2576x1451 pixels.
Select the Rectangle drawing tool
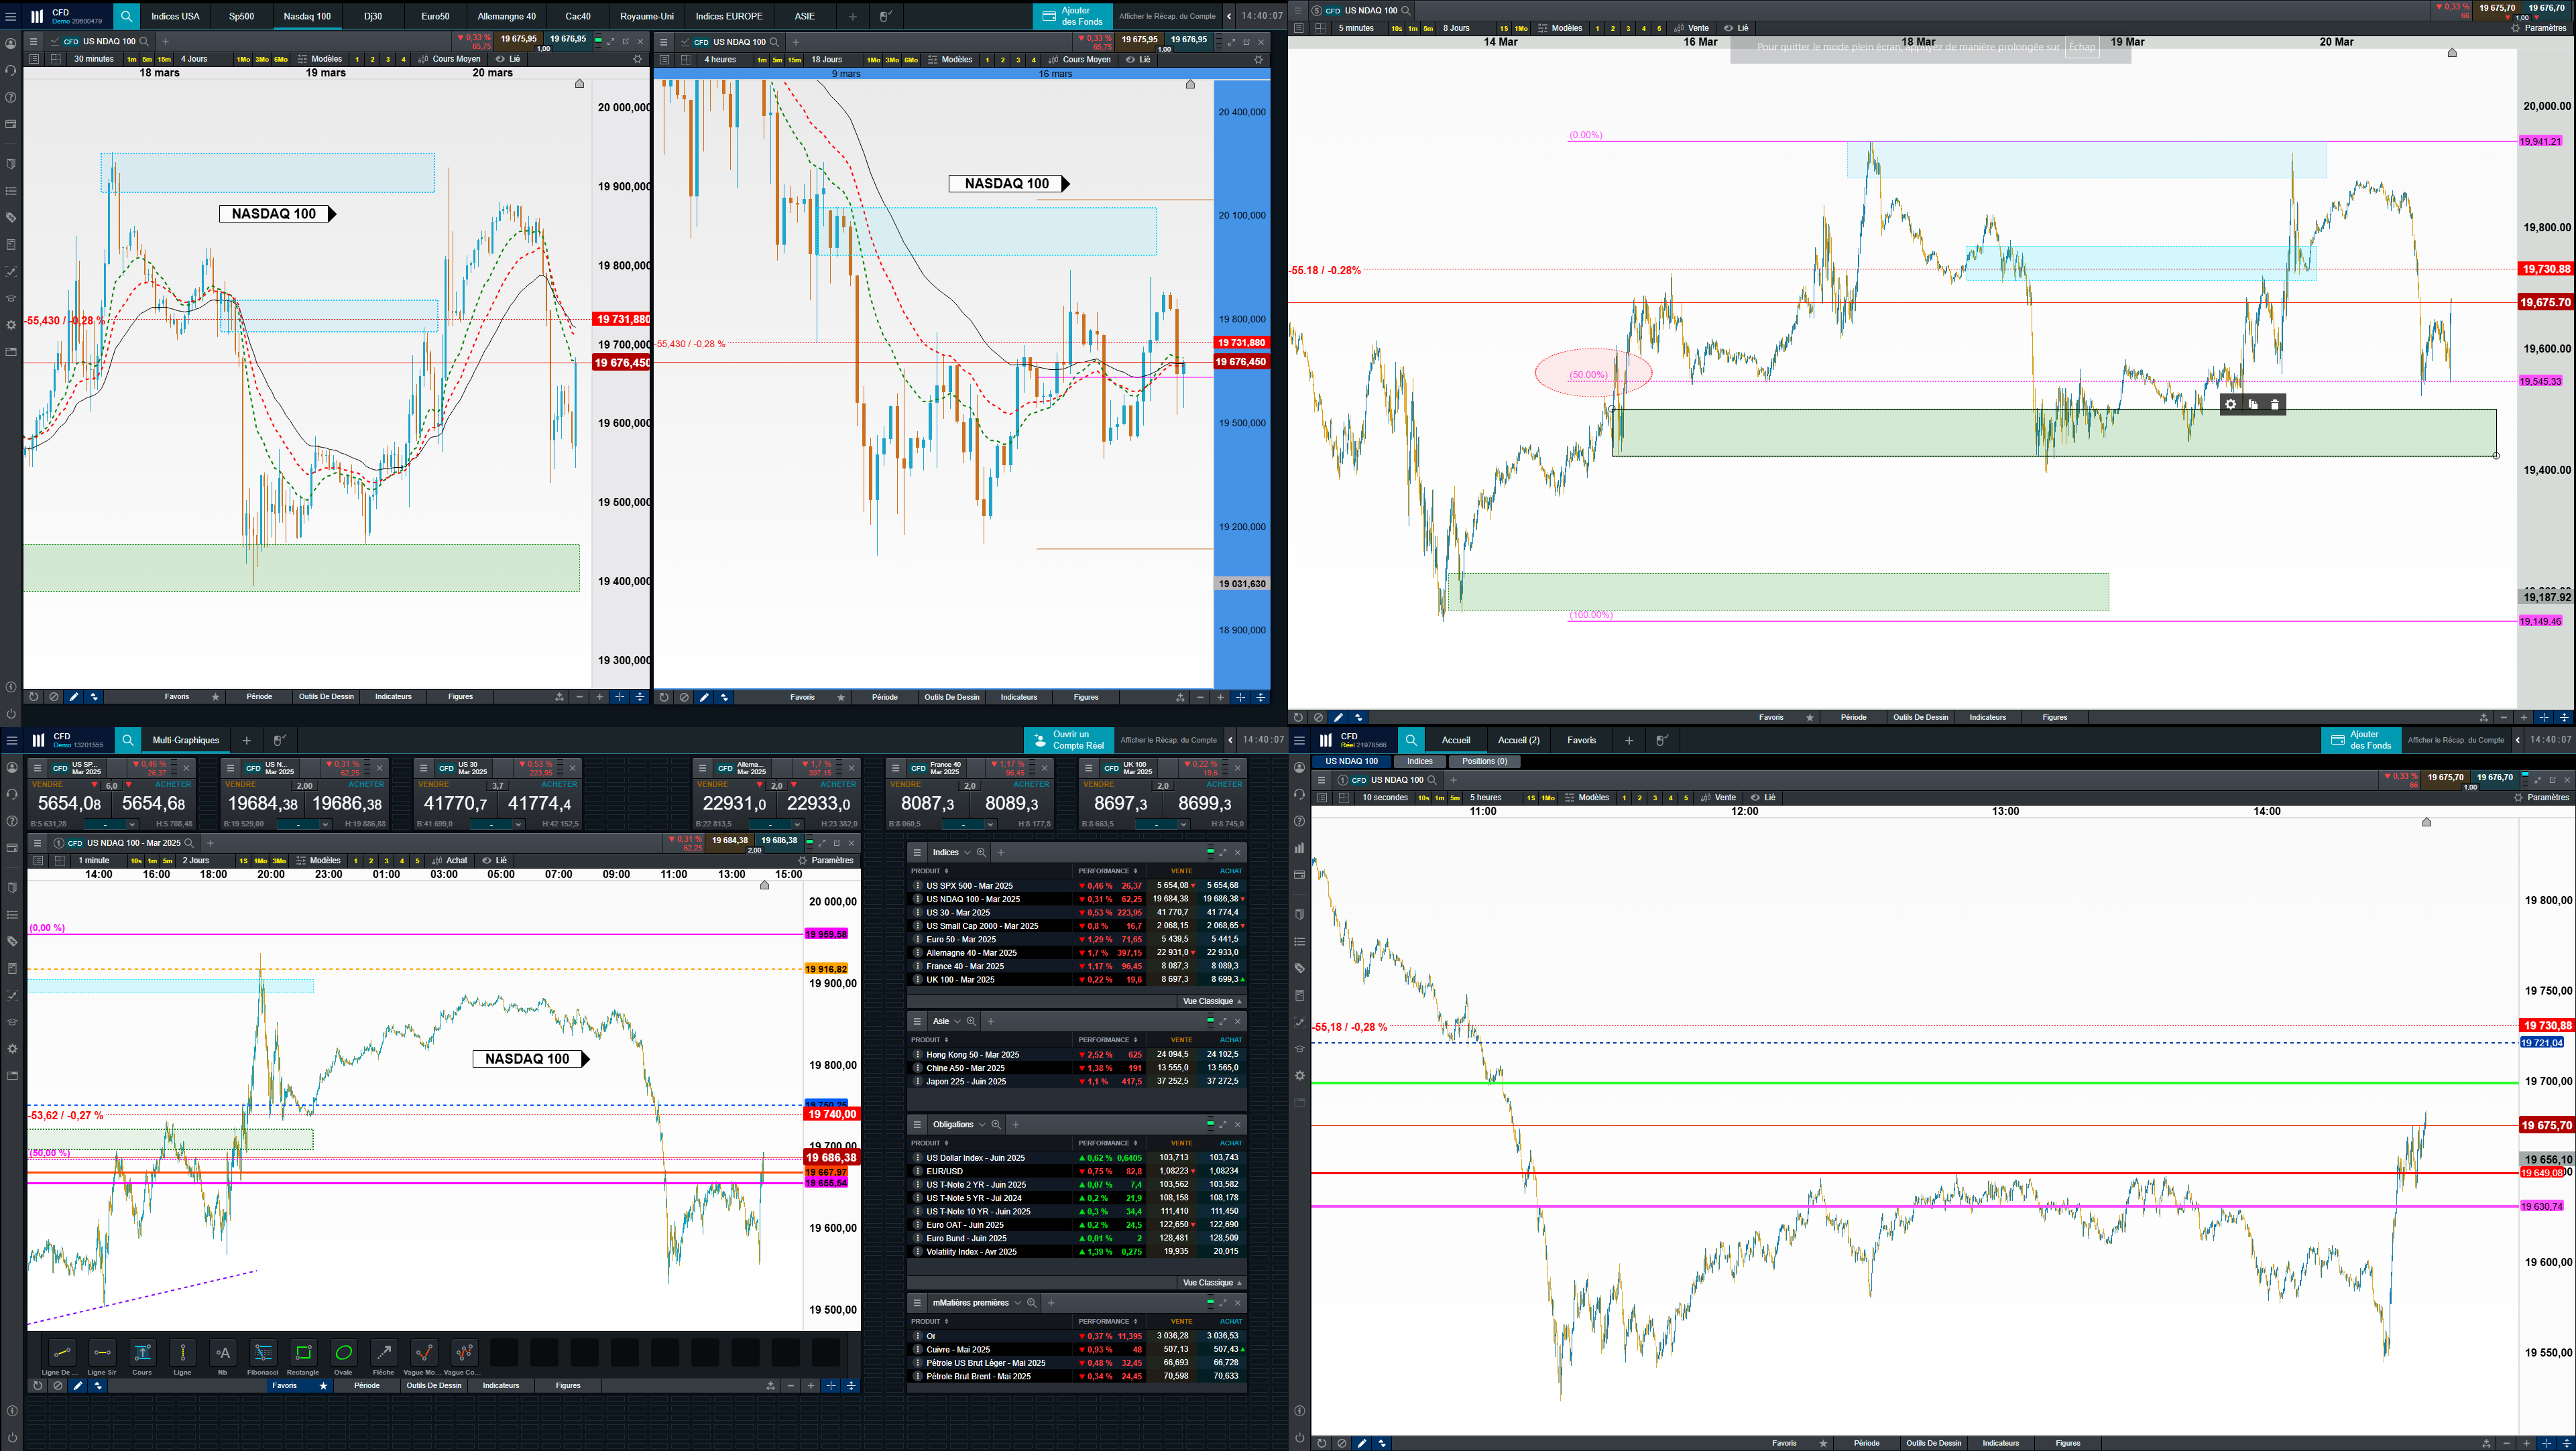pos(303,1352)
